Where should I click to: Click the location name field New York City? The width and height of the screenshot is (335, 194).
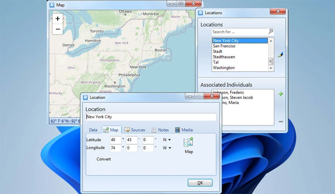point(151,117)
